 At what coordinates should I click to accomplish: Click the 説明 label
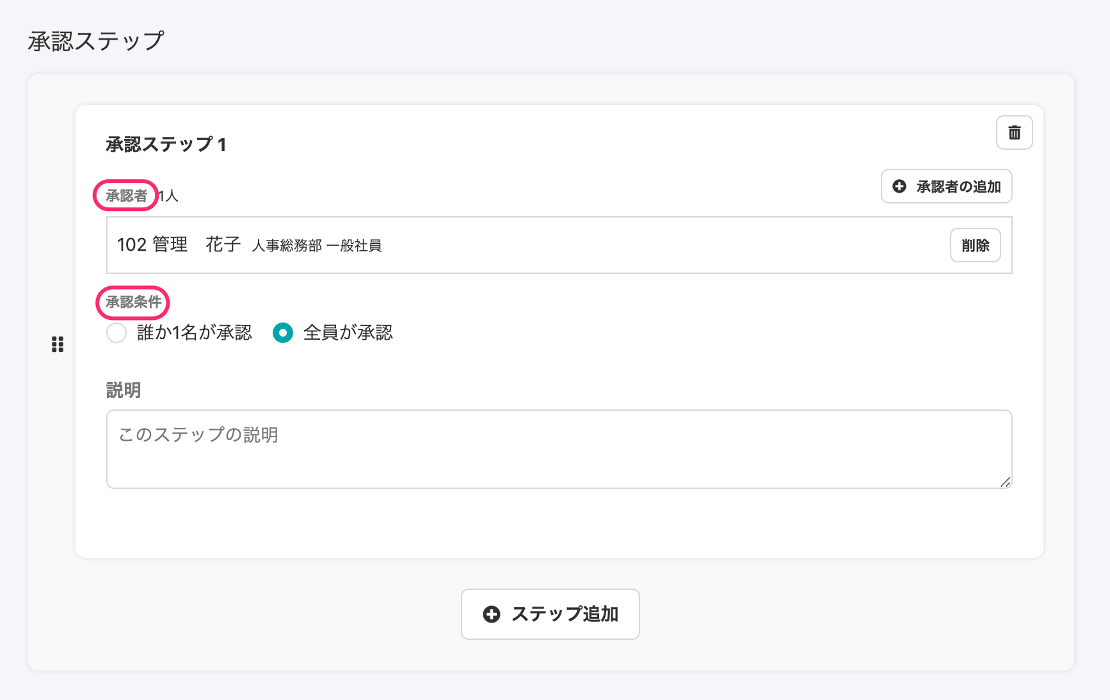124,390
